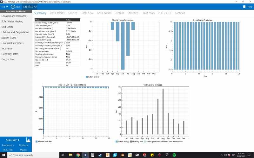This screenshot has width=254, height=158.
Task: Click the Add case plus icon
Action: 13,7
